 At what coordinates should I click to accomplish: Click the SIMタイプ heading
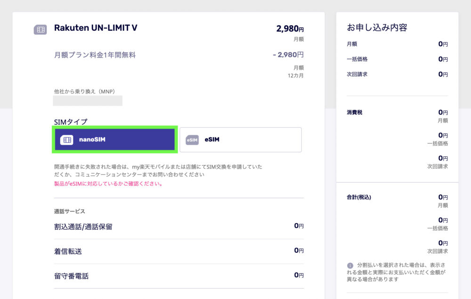(x=71, y=122)
